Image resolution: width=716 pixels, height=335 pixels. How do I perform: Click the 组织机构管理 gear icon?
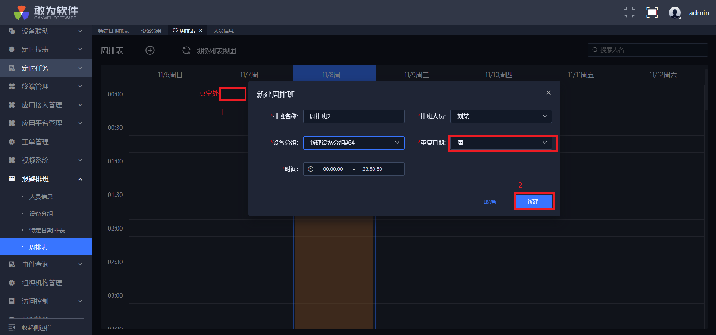click(12, 283)
